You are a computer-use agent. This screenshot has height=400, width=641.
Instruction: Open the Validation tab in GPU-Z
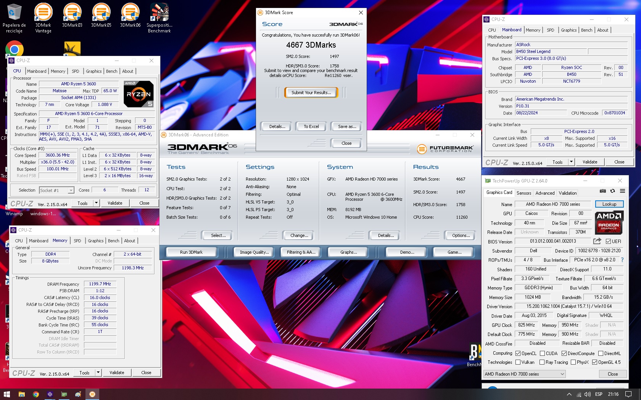568,193
